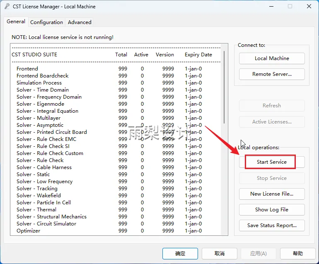
Task: Select the General tab
Action: coord(16,22)
